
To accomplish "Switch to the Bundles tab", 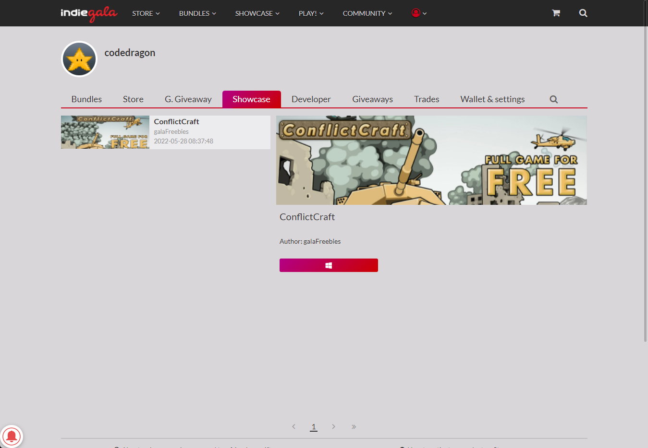I will tap(86, 99).
